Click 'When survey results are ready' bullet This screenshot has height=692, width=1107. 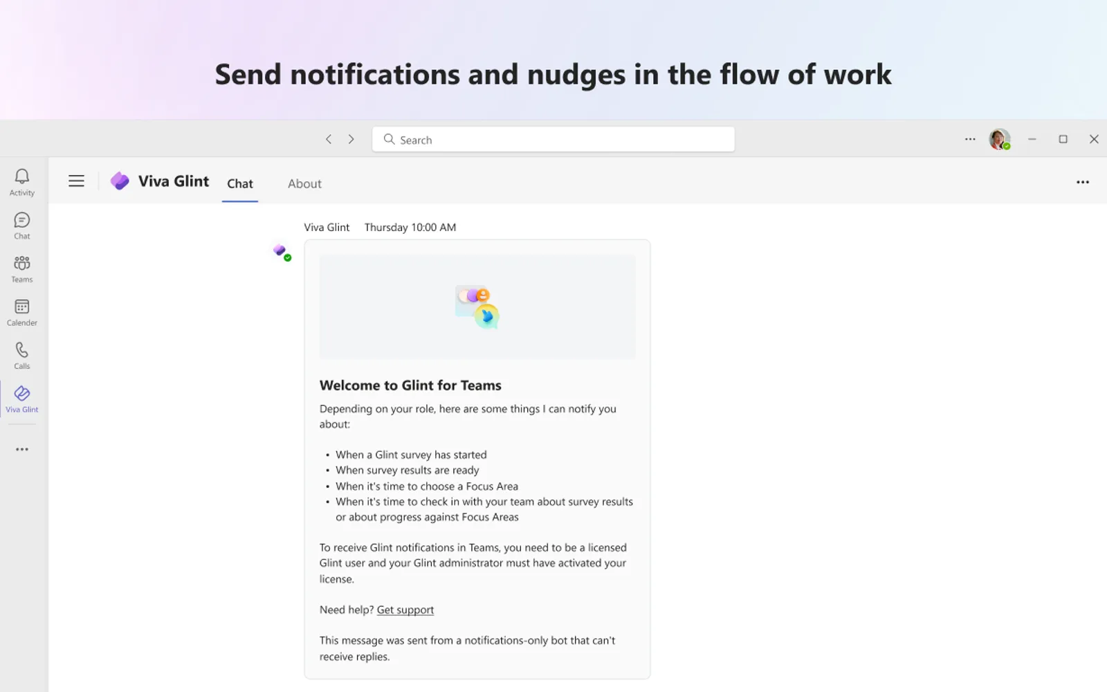coord(408,470)
